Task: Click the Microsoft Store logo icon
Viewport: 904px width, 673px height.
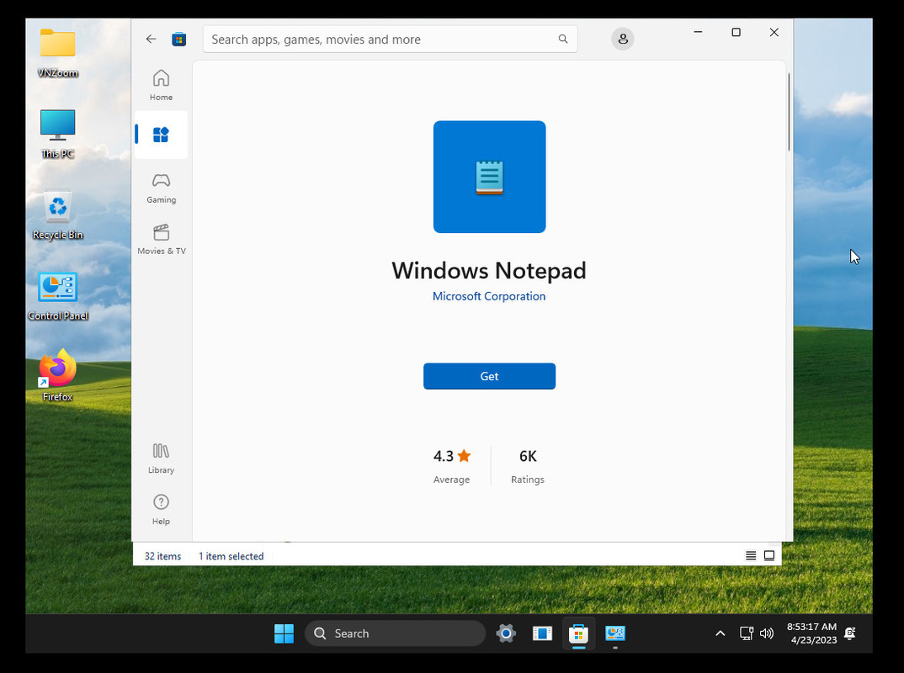Action: (x=178, y=40)
